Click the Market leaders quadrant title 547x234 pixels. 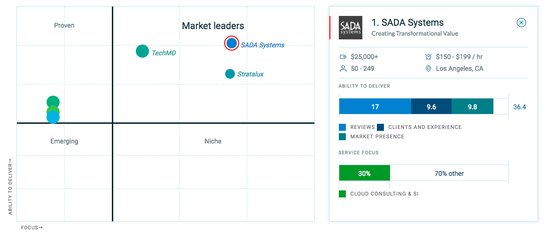click(x=213, y=26)
